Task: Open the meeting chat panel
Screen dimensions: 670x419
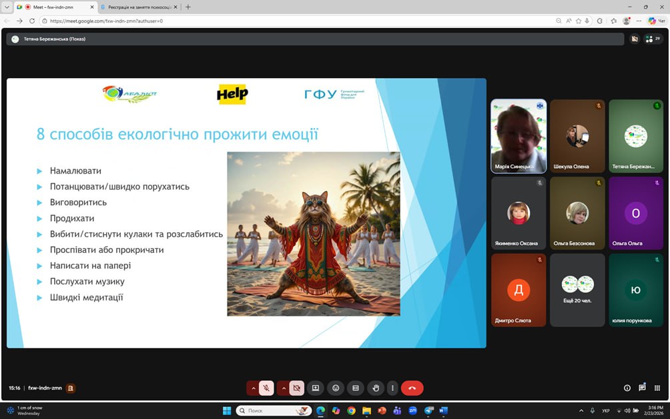Action: coord(642,388)
